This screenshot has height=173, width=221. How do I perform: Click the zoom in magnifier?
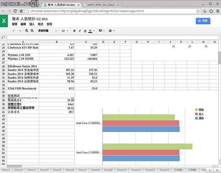(27, 31)
